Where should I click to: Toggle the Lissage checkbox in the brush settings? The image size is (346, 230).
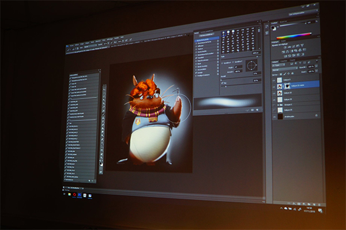pos(196,72)
